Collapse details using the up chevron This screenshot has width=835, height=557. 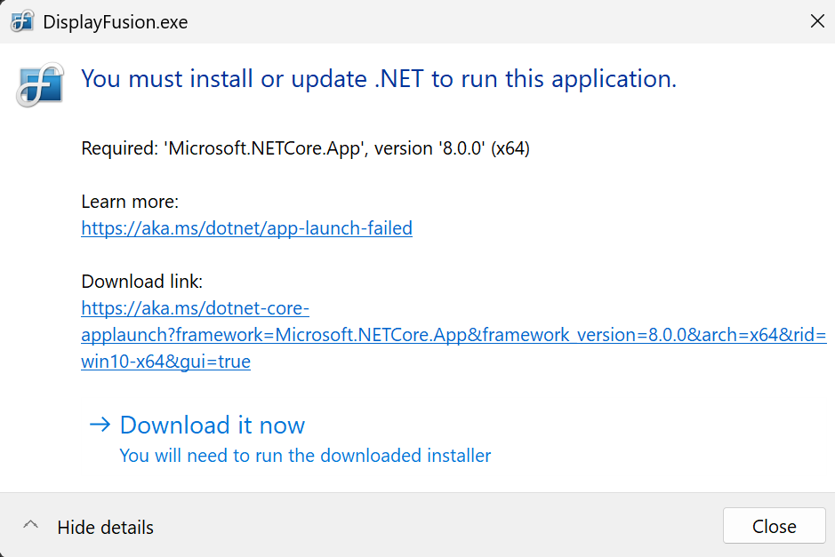coord(30,525)
